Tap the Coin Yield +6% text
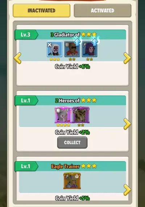145x207 pixels. pyautogui.click(x=72, y=66)
